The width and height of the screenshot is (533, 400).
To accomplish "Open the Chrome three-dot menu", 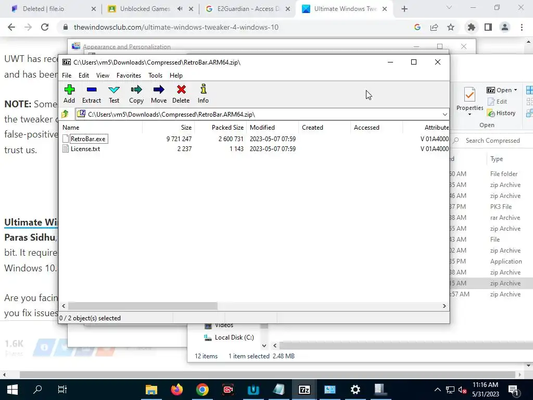I will (522, 27).
